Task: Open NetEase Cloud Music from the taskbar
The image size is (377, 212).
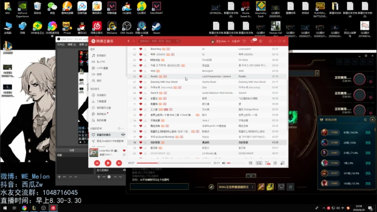Action: pyautogui.click(x=53, y=208)
